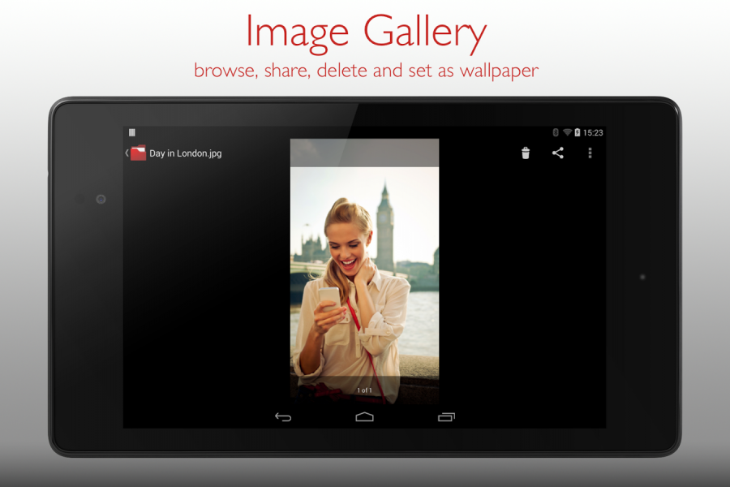This screenshot has height=487, width=730.
Task: Tap the 1 of 1 counter
Action: (364, 390)
